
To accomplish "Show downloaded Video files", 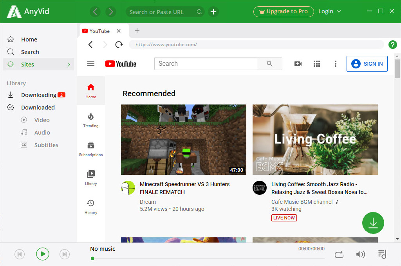I will coord(42,120).
